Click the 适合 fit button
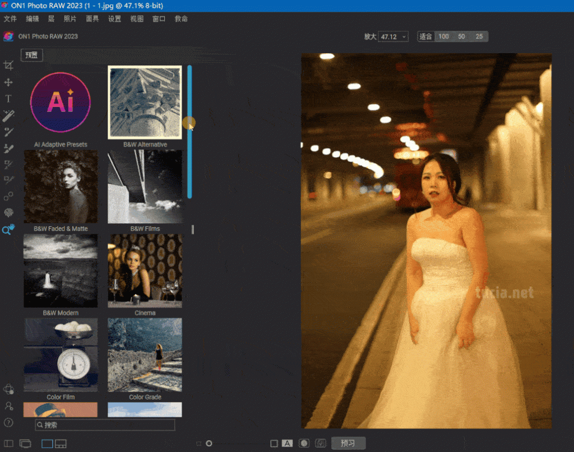574x452 pixels. click(426, 36)
